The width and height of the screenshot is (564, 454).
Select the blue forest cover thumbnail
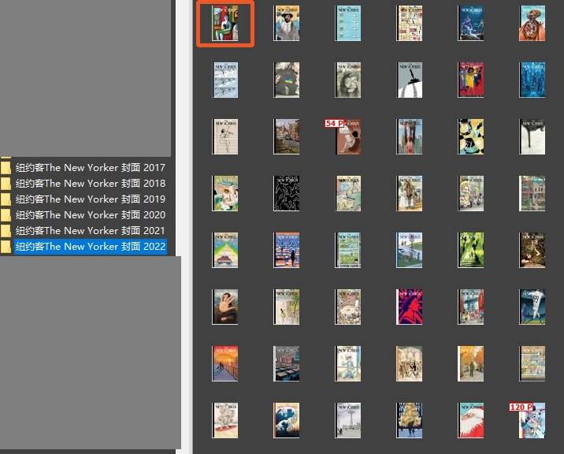click(x=532, y=80)
